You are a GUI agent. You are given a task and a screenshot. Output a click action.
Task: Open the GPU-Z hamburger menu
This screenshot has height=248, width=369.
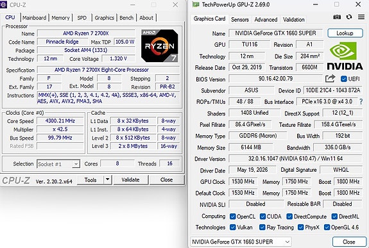coord(361,17)
